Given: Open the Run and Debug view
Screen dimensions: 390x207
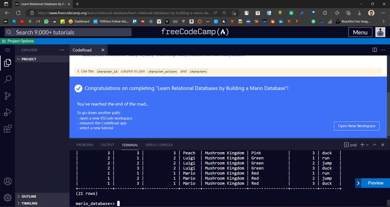Looking at the screenshot, I should click(x=8, y=112).
